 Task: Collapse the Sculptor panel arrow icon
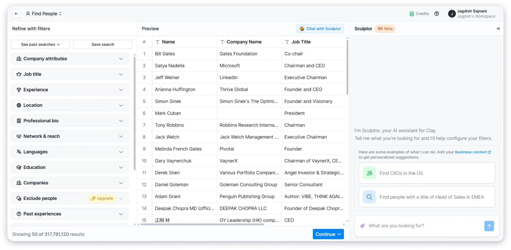[x=498, y=29]
